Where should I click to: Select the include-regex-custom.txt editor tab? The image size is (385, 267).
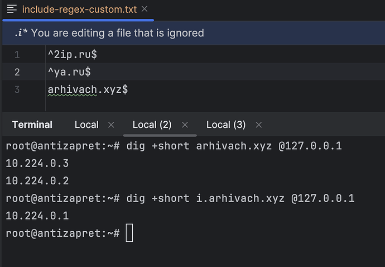tap(79, 9)
